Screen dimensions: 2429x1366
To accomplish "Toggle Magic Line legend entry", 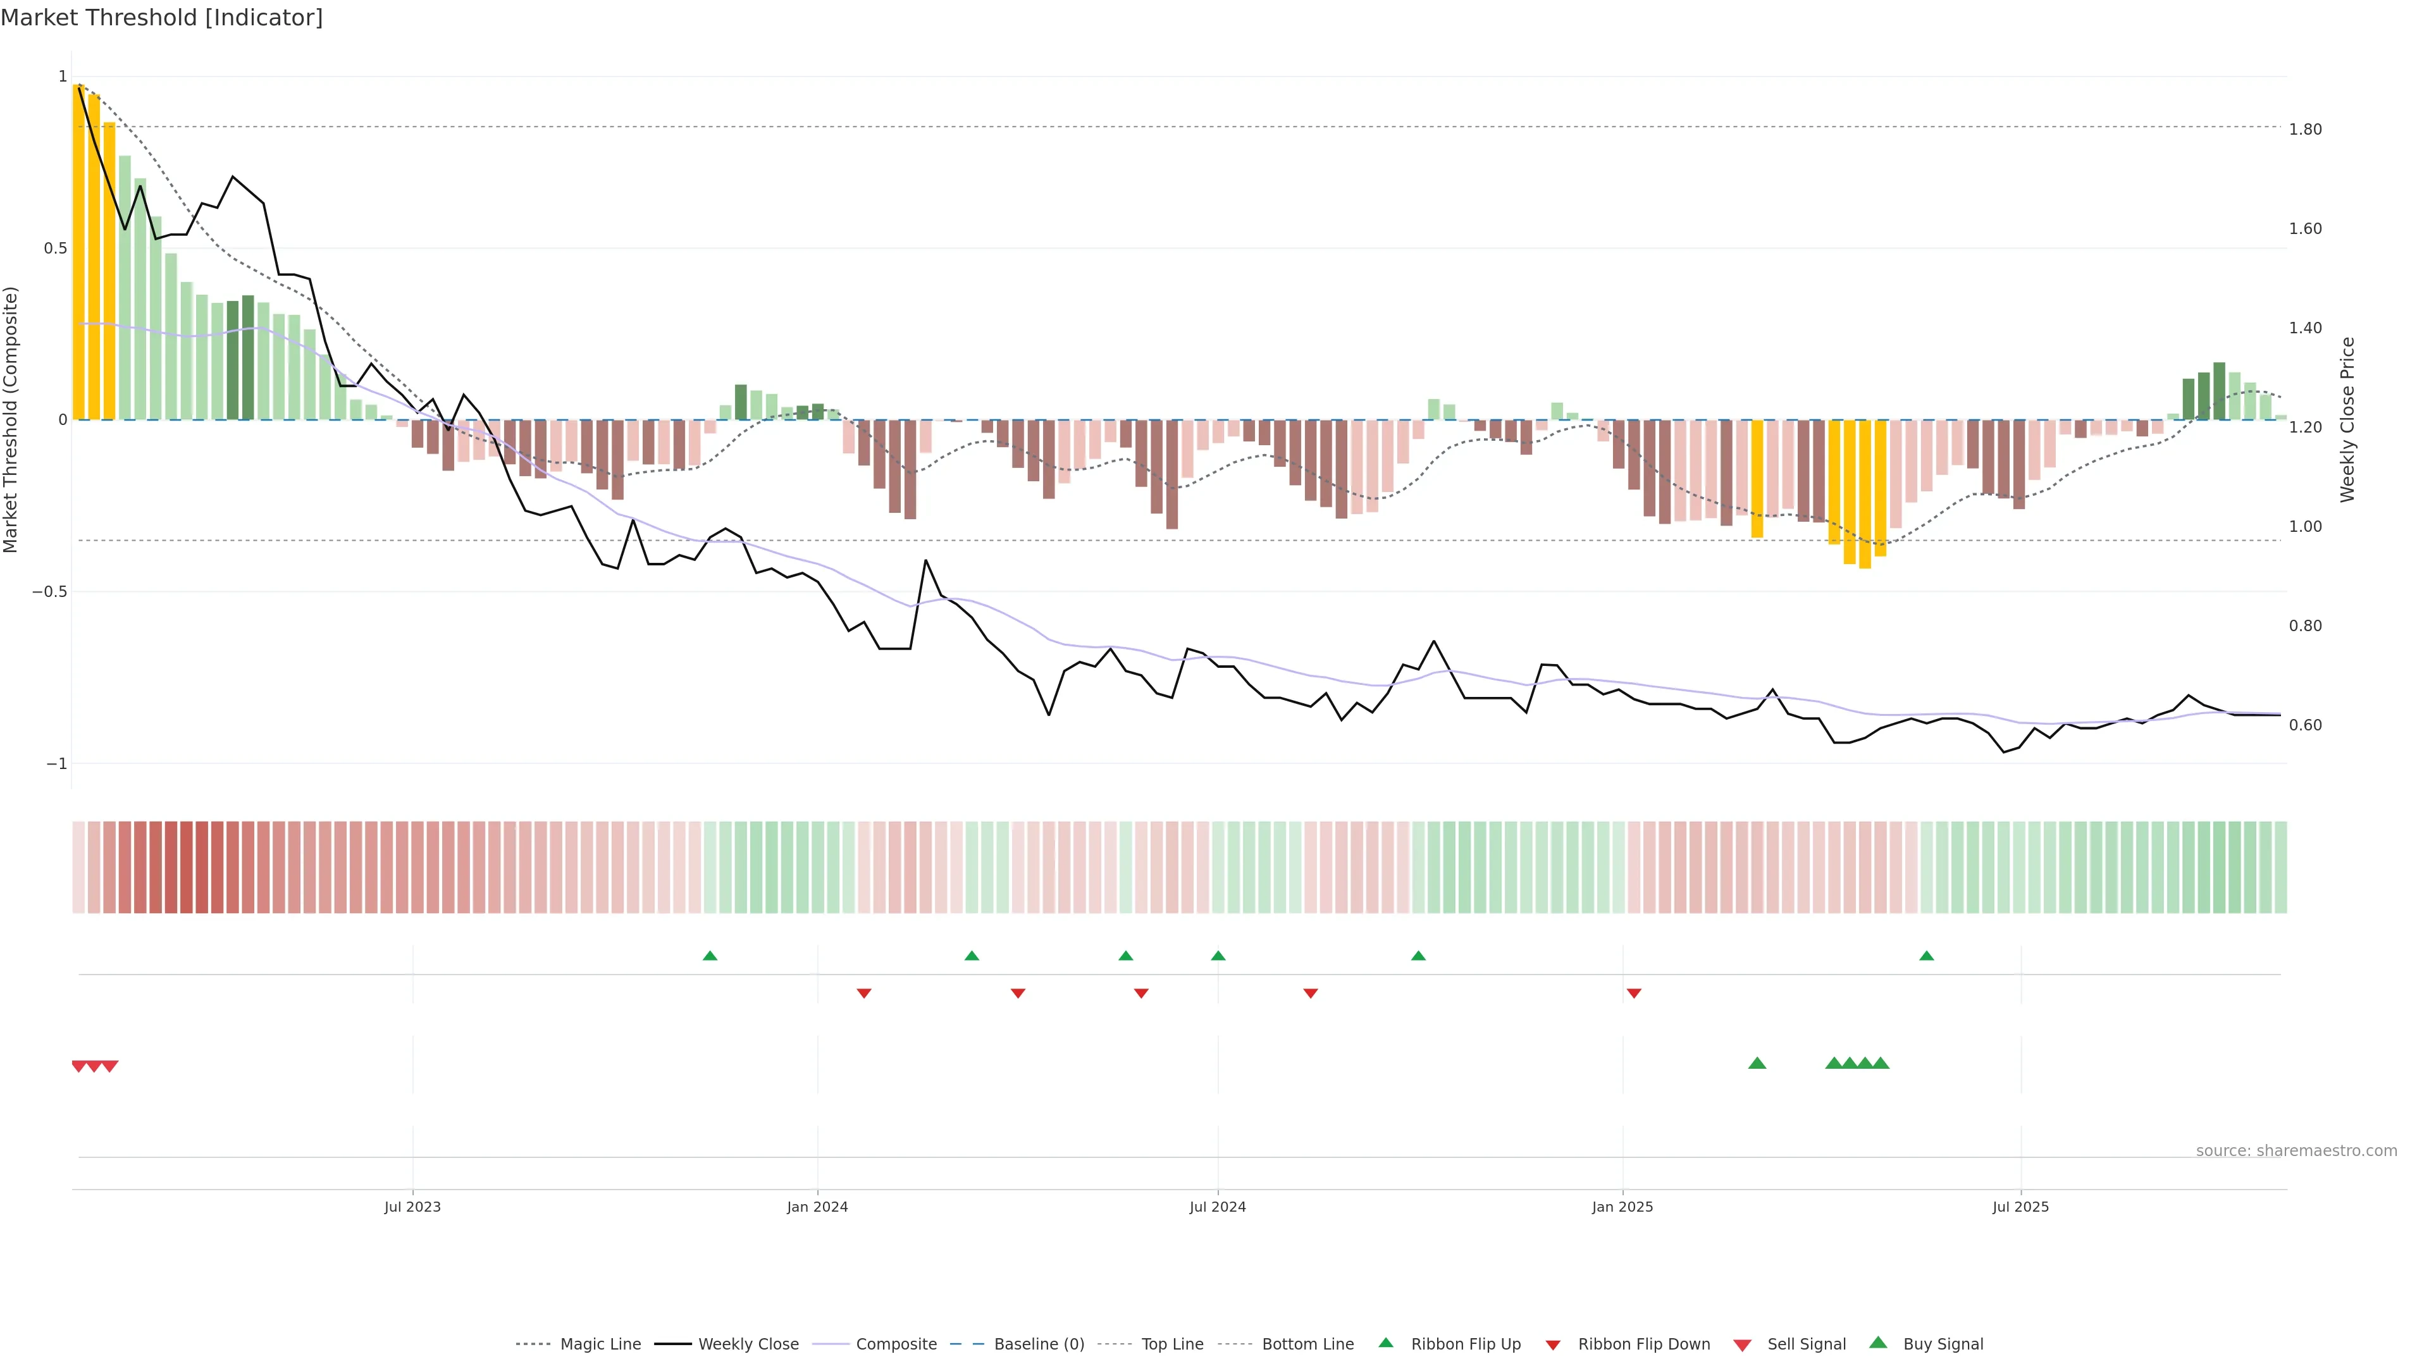I will tap(600, 1344).
